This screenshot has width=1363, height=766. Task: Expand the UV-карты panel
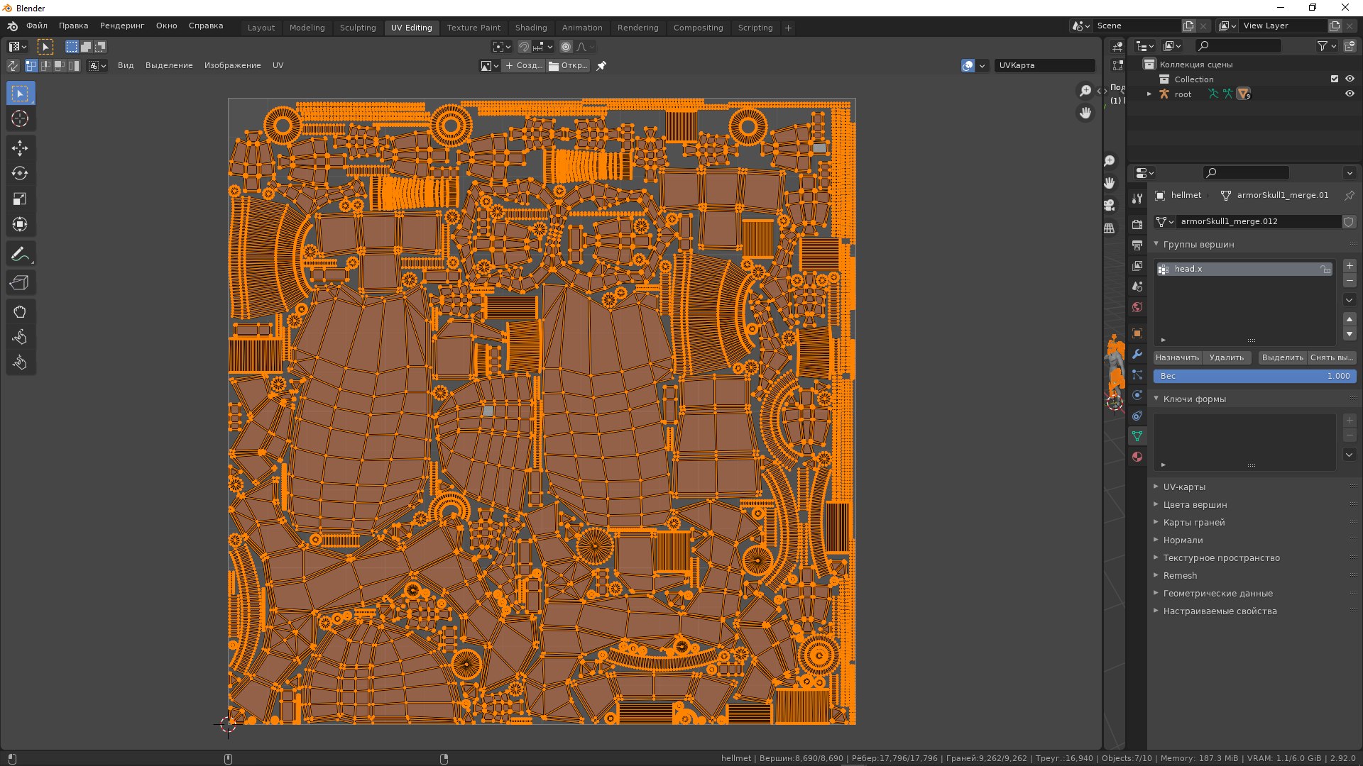pyautogui.click(x=1184, y=487)
